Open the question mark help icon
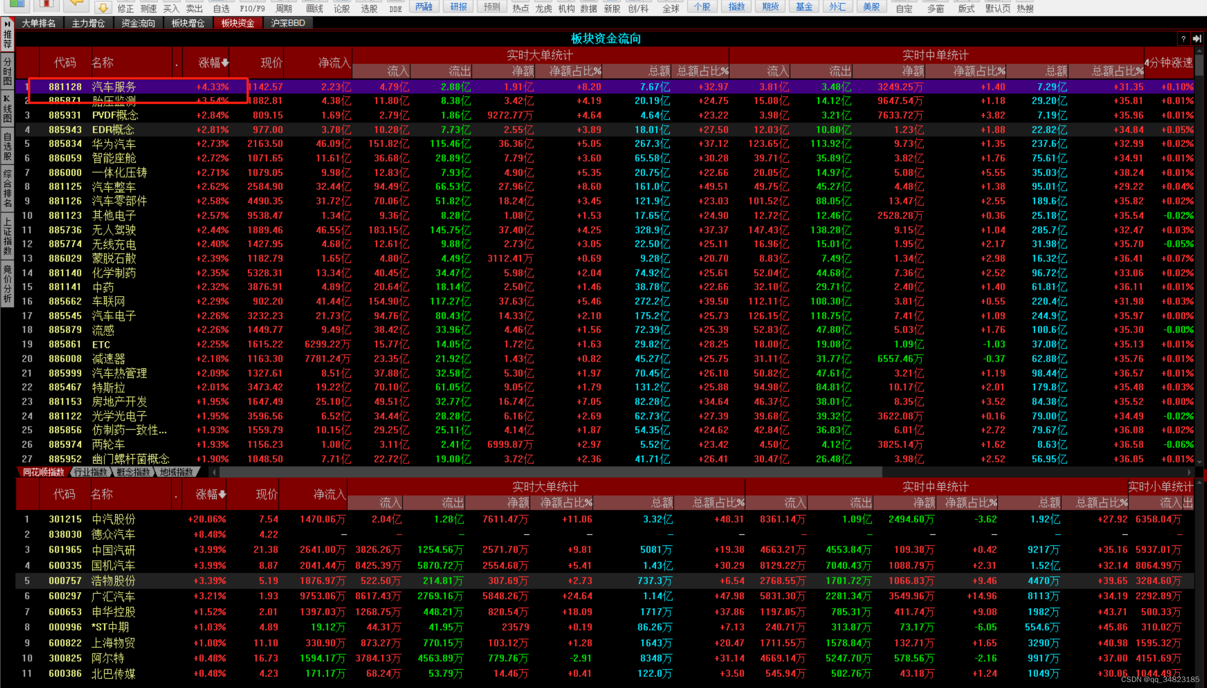This screenshot has height=688, width=1207. pyautogui.click(x=1183, y=39)
